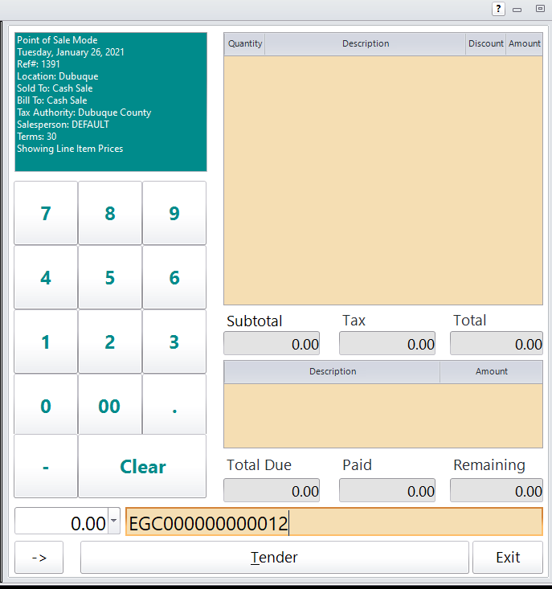Tap keypad digit 7
Screen dimensions: 552x589
46,213
